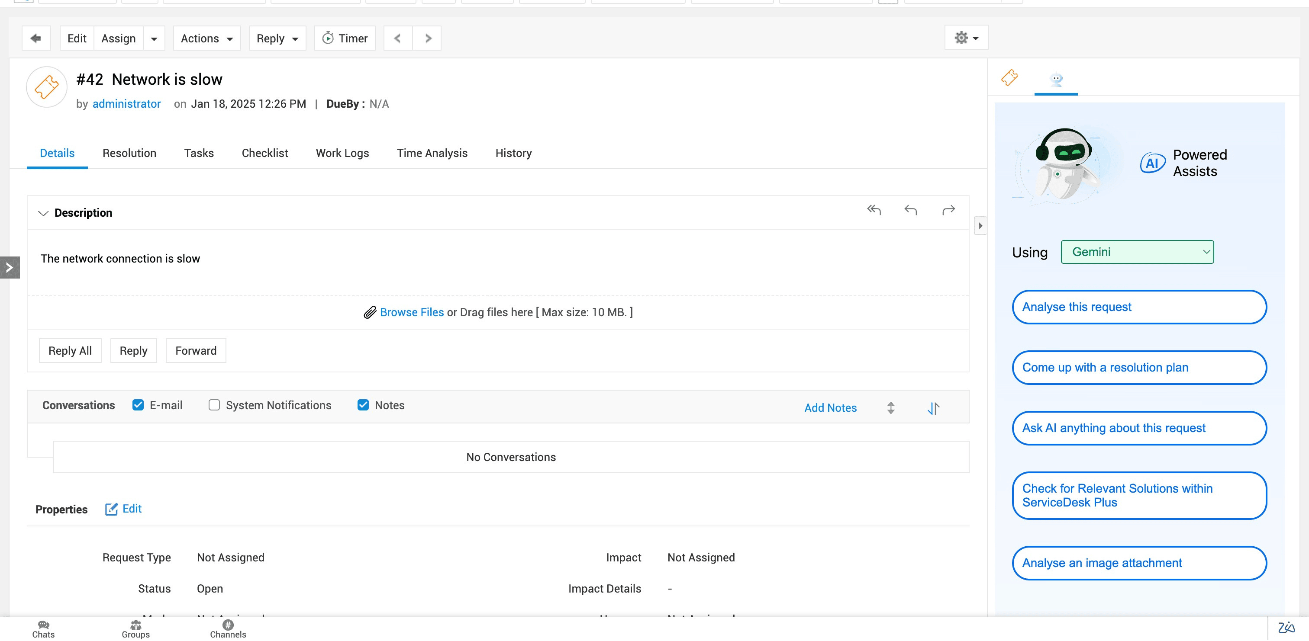Open the Actions dropdown menu
The image size is (1309, 641).
(207, 38)
